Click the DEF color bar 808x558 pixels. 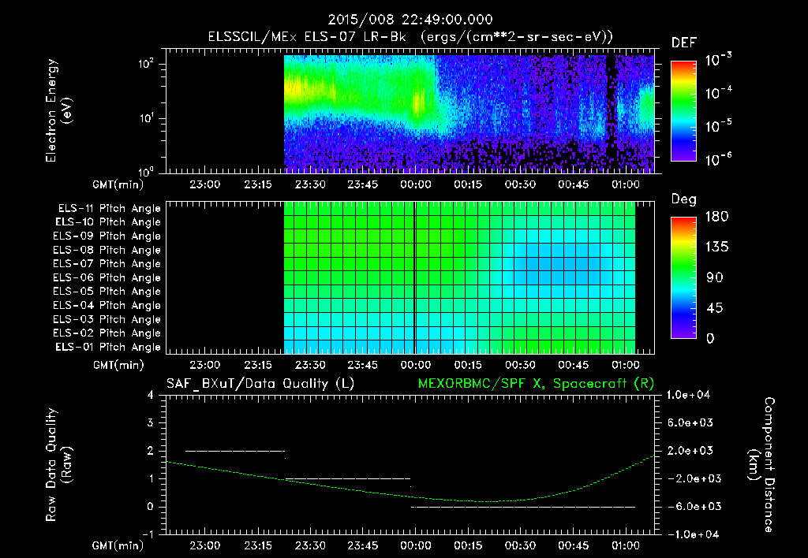click(x=683, y=110)
